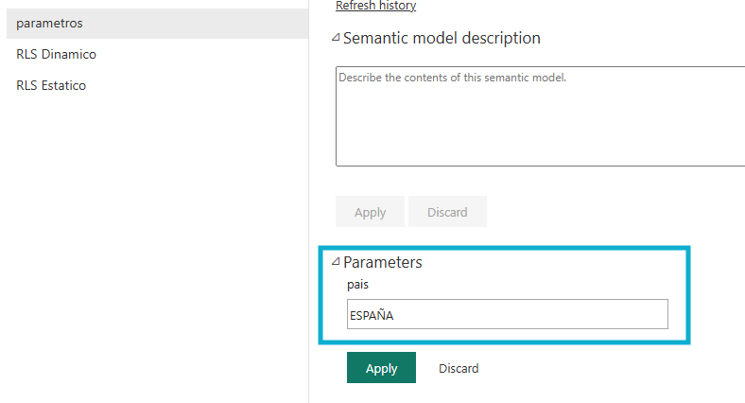Select the parametros semantic model
This screenshot has width=745, height=403.
click(x=49, y=23)
